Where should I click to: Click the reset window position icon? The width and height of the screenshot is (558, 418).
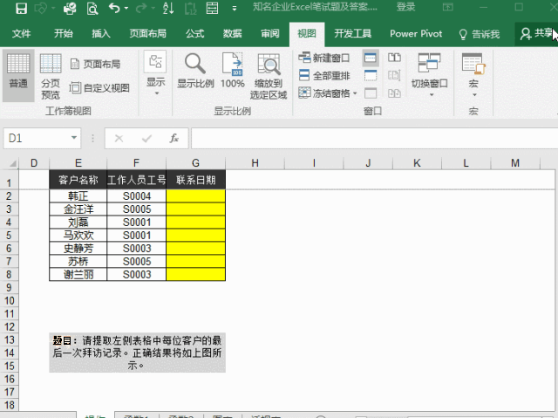tap(394, 93)
